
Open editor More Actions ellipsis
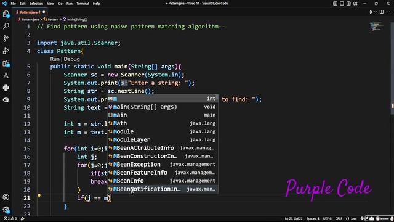(x=388, y=12)
